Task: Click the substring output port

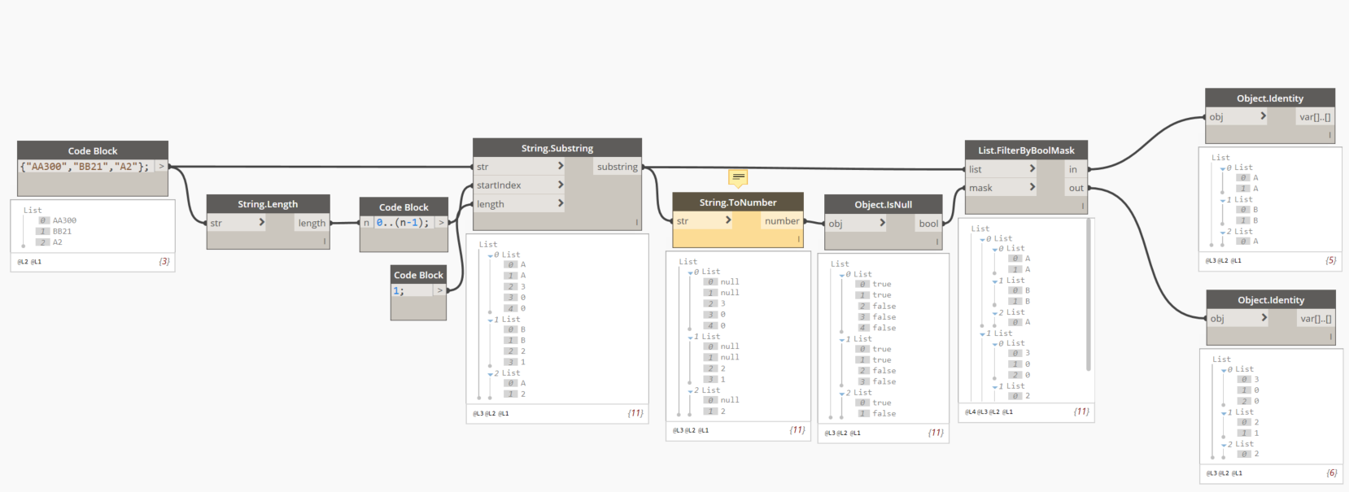Action: [x=618, y=167]
